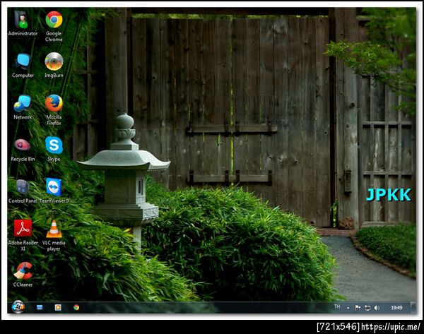424x334 pixels.
Task: Click the taskbar clock showing 19:49
Action: point(396,307)
